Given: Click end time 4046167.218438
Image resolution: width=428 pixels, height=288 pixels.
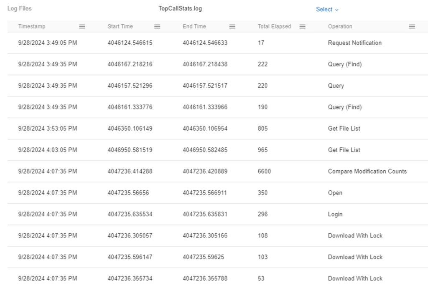Looking at the screenshot, I should [205, 64].
